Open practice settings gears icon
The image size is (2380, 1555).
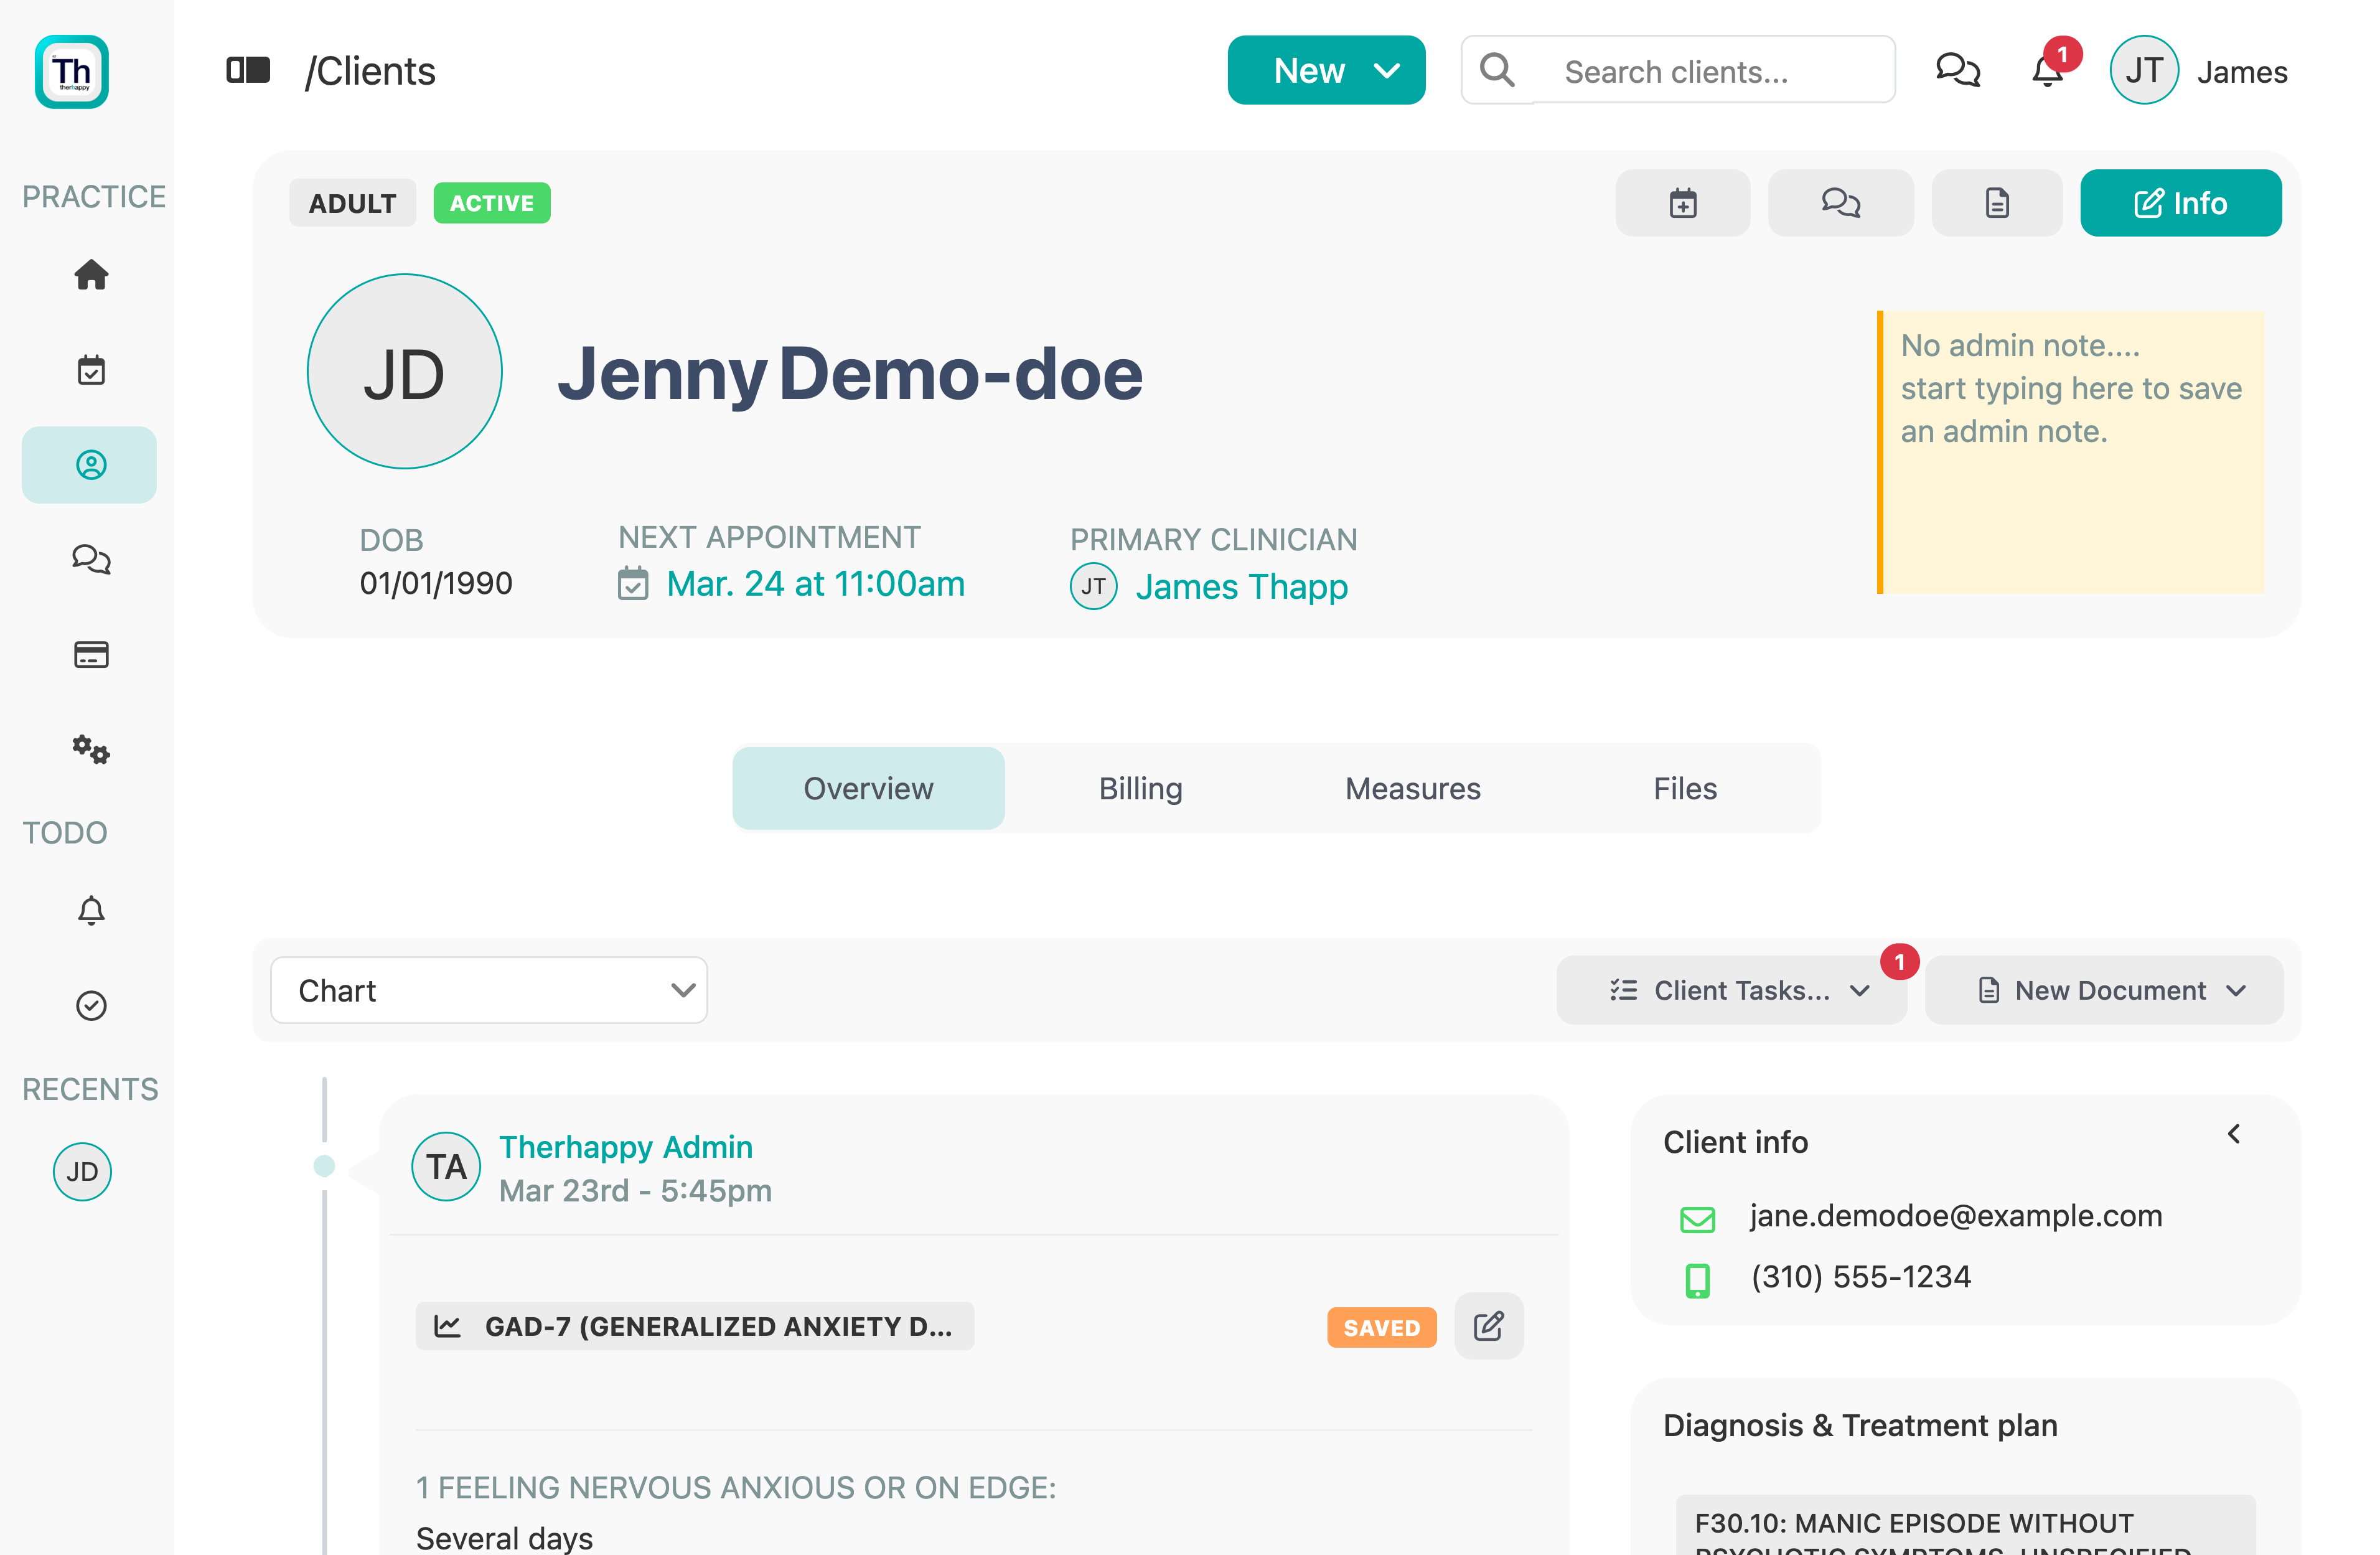(91, 749)
